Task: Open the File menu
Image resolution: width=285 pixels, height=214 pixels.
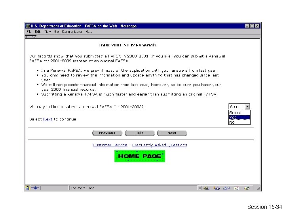Action: [x=29, y=31]
